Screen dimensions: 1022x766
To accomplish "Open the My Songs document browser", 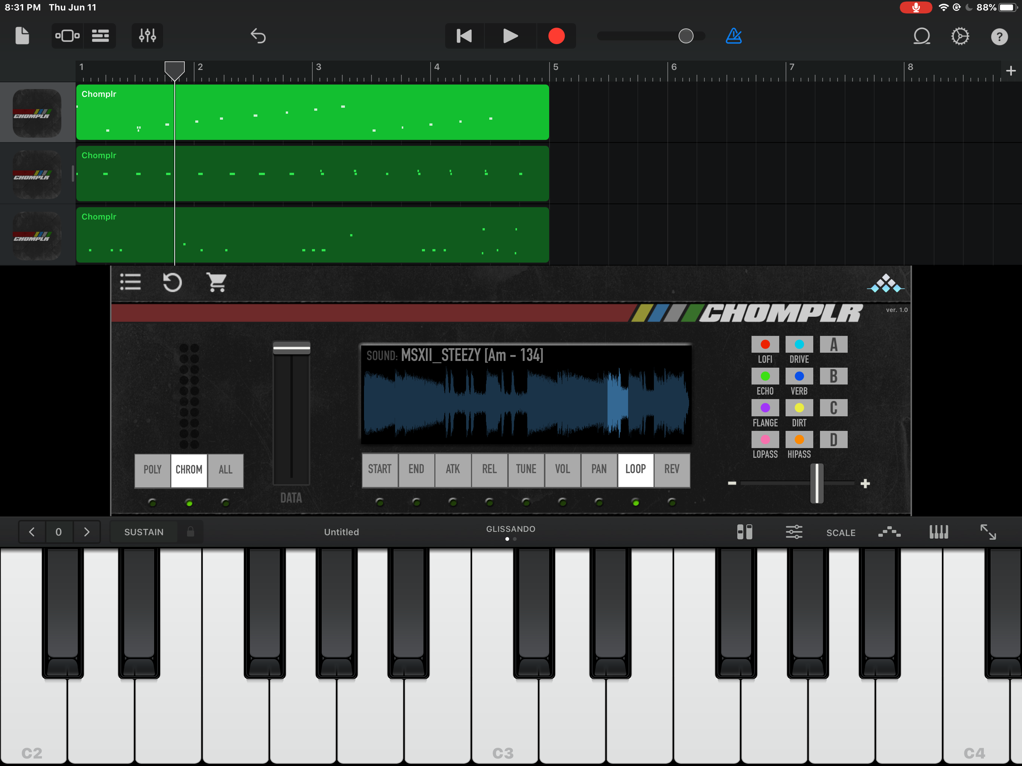I will 22,36.
